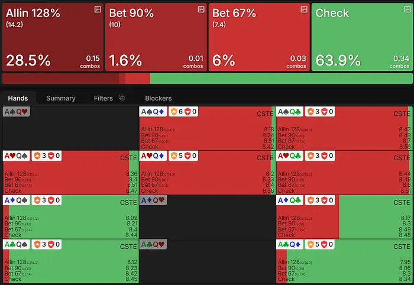The image size is (414, 285).
Task: Click the note icon on Bet 90% card
Action: (x=200, y=10)
